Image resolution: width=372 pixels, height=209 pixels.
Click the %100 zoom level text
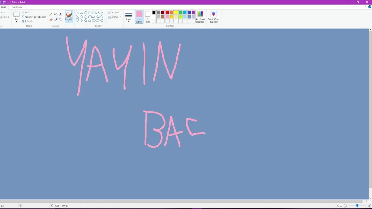(339, 206)
